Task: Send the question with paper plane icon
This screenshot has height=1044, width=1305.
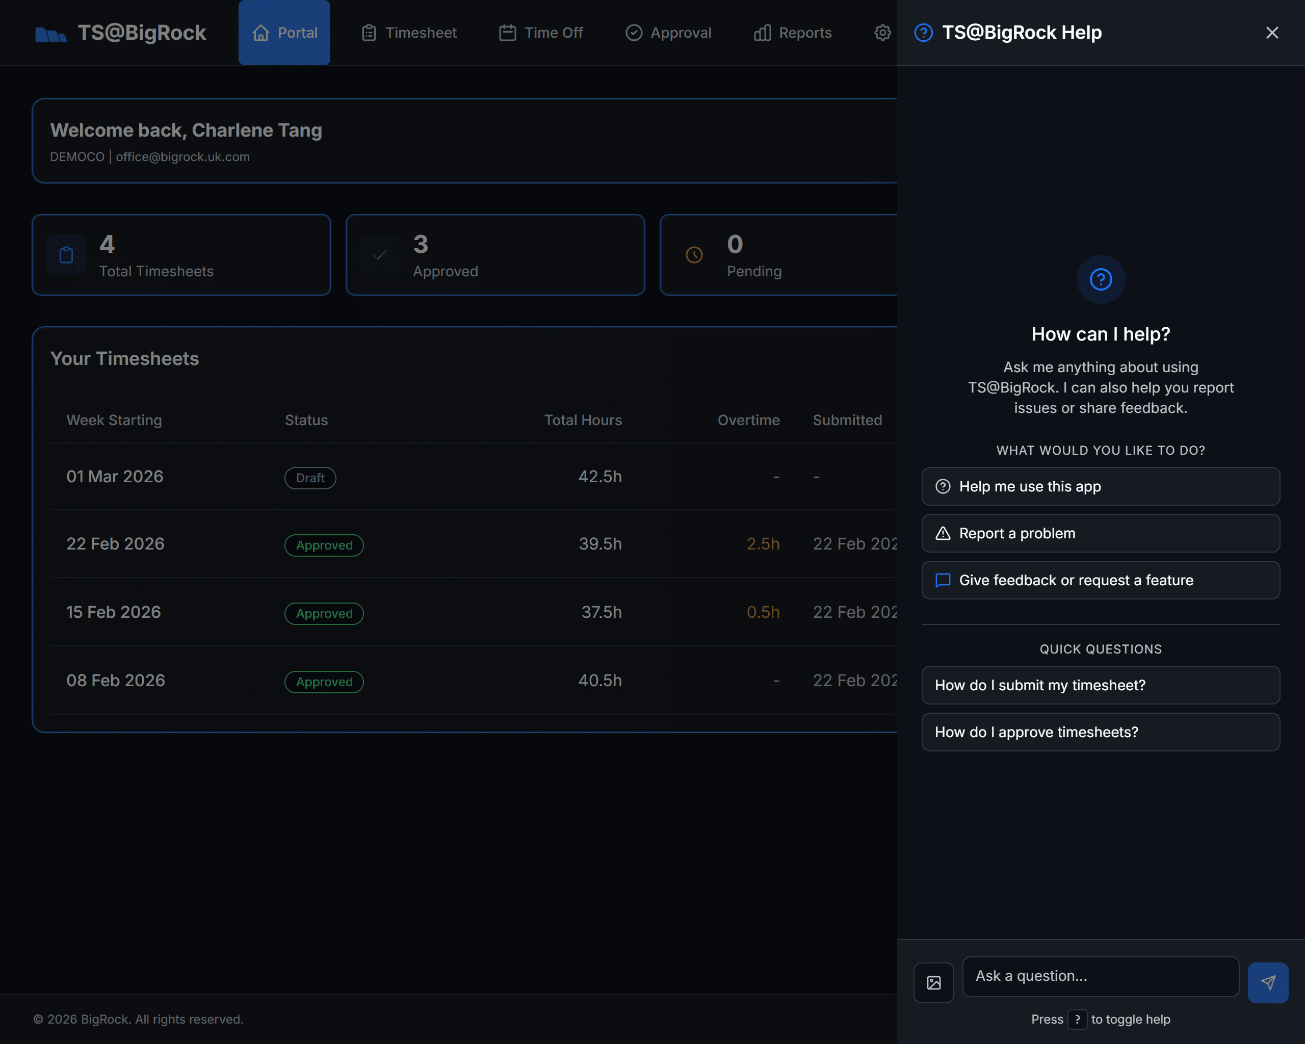Action: coord(1267,982)
